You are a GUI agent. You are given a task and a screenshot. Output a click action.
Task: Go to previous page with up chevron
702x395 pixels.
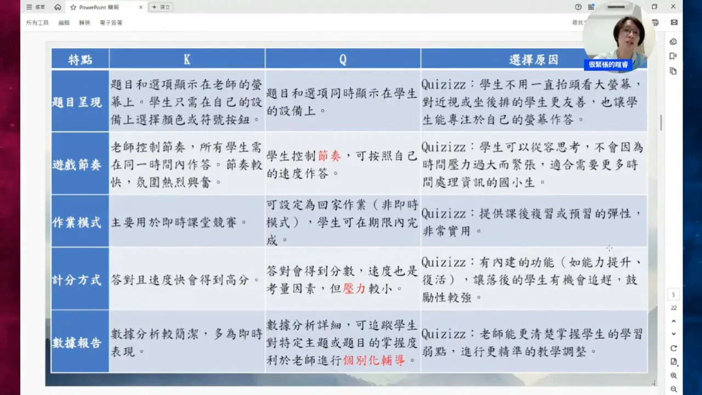point(673,321)
